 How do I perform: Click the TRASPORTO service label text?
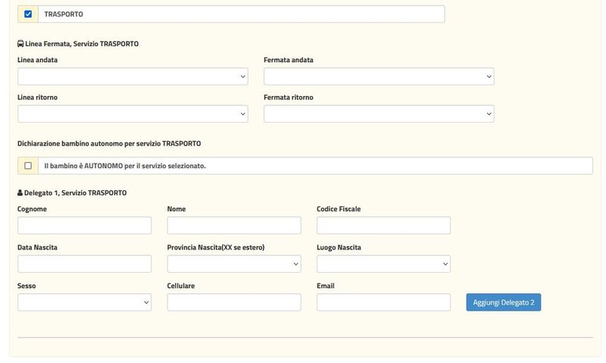click(64, 14)
